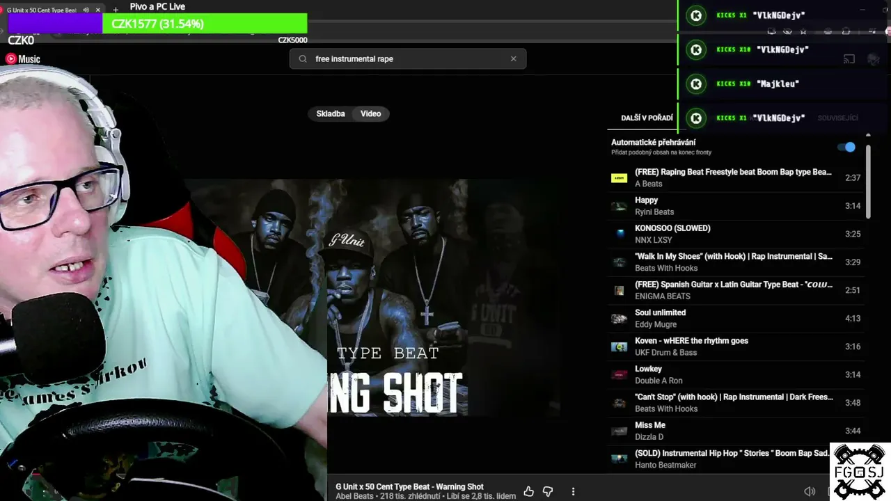The image size is (891, 501).
Task: Play thumbnail of Koven track
Action: point(619,347)
